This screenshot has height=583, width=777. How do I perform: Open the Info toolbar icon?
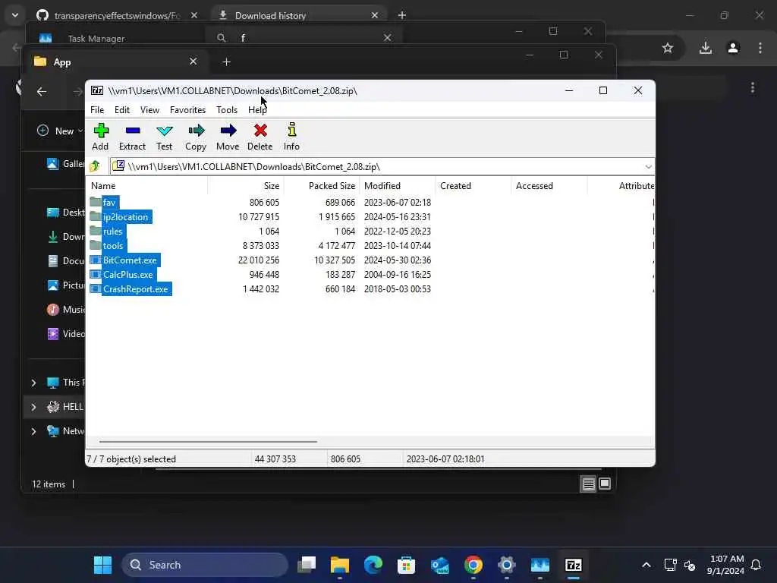tap(291, 137)
